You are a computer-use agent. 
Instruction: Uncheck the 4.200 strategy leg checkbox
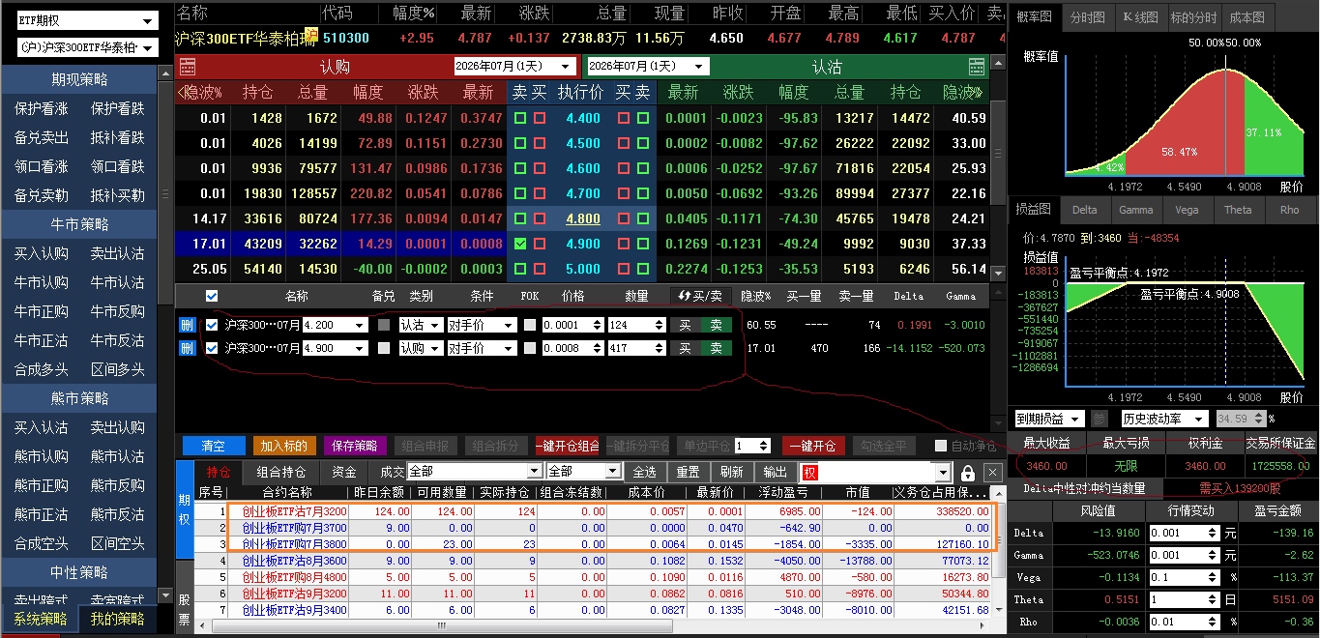(212, 325)
